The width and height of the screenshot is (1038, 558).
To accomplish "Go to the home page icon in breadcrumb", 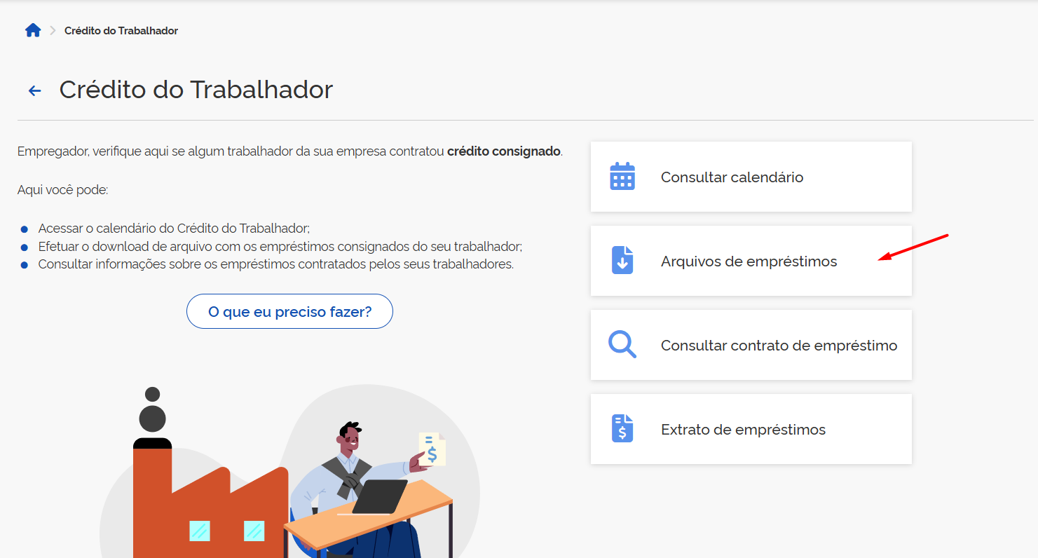I will coord(33,30).
